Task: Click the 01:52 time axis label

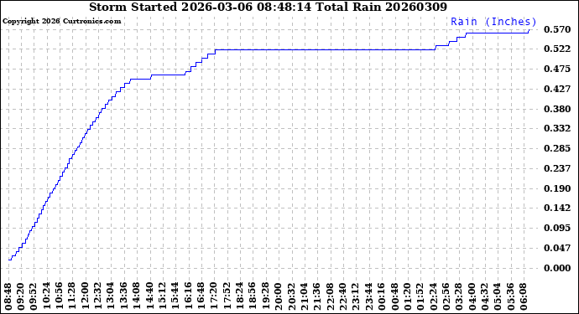Action: point(421,296)
